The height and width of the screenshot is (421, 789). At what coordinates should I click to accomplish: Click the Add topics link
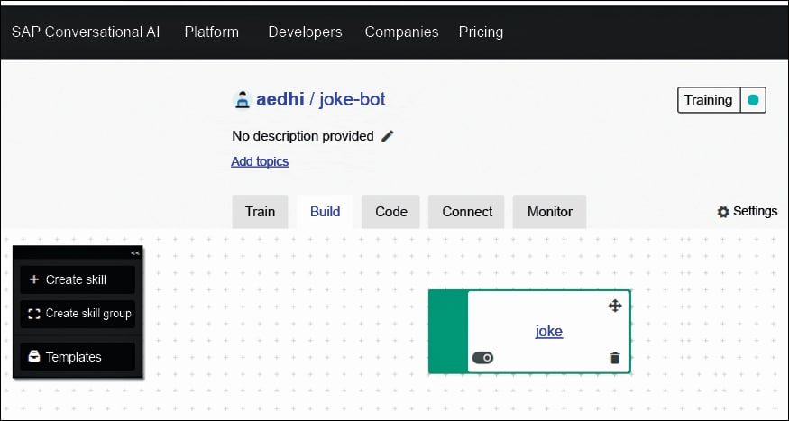click(260, 161)
